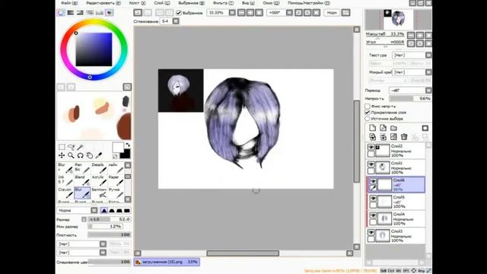Toggle Фикс непр-ть checkbox

coord(368,107)
